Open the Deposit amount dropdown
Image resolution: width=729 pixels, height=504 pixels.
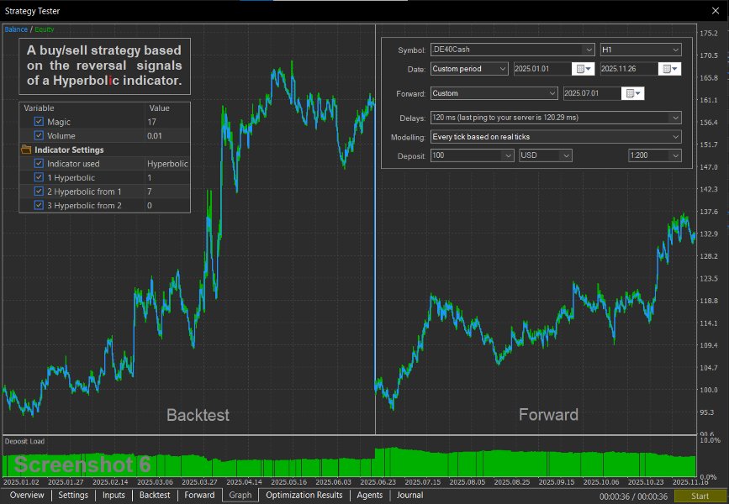tap(472, 155)
